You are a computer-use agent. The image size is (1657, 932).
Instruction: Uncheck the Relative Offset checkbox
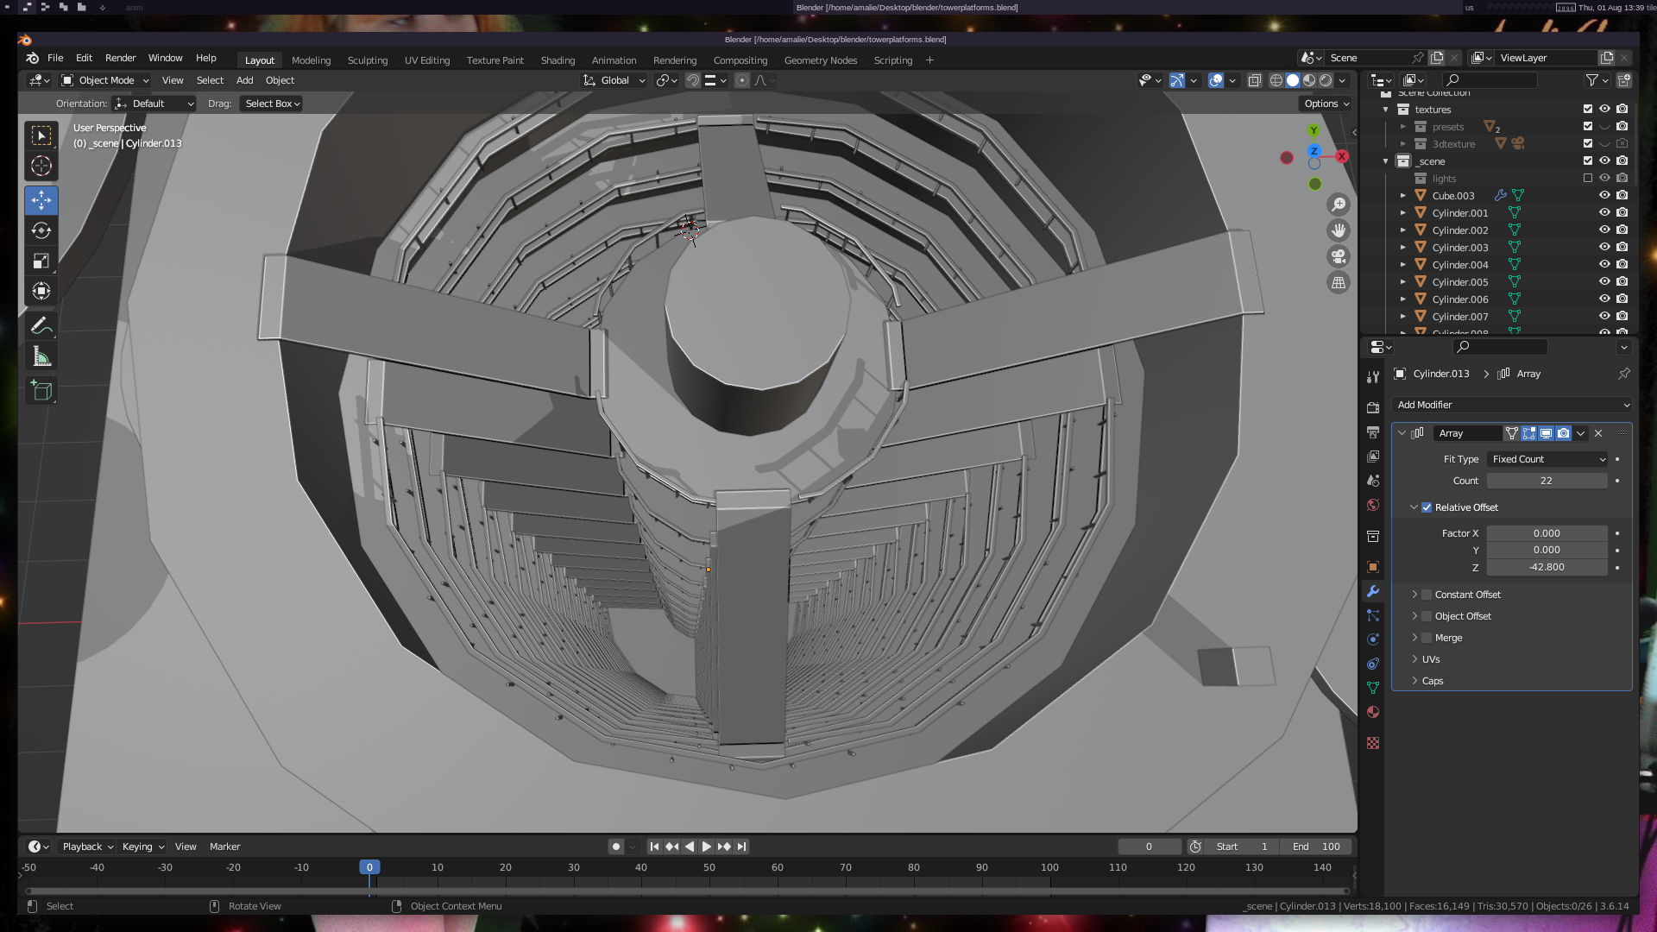(x=1427, y=507)
